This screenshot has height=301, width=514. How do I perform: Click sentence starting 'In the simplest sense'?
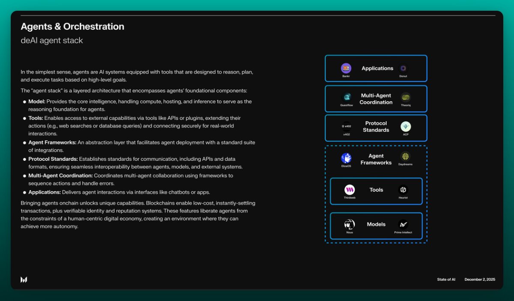coord(137,76)
